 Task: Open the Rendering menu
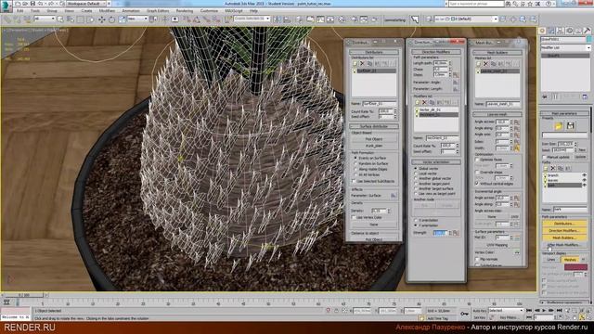click(x=185, y=11)
